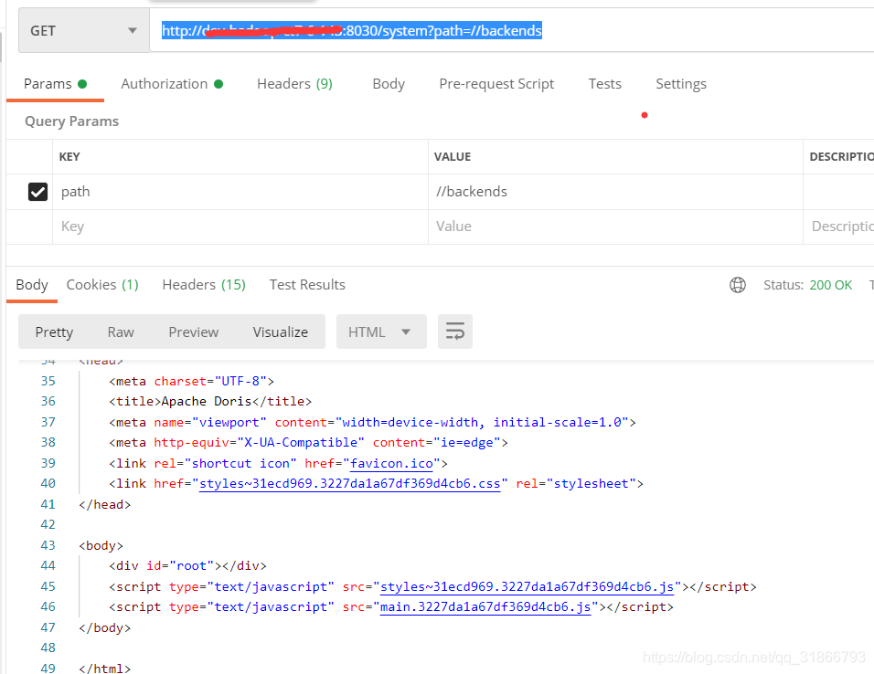Open the HTTP method dropdown showing GET
Image resolution: width=874 pixels, height=674 pixels.
click(x=82, y=29)
